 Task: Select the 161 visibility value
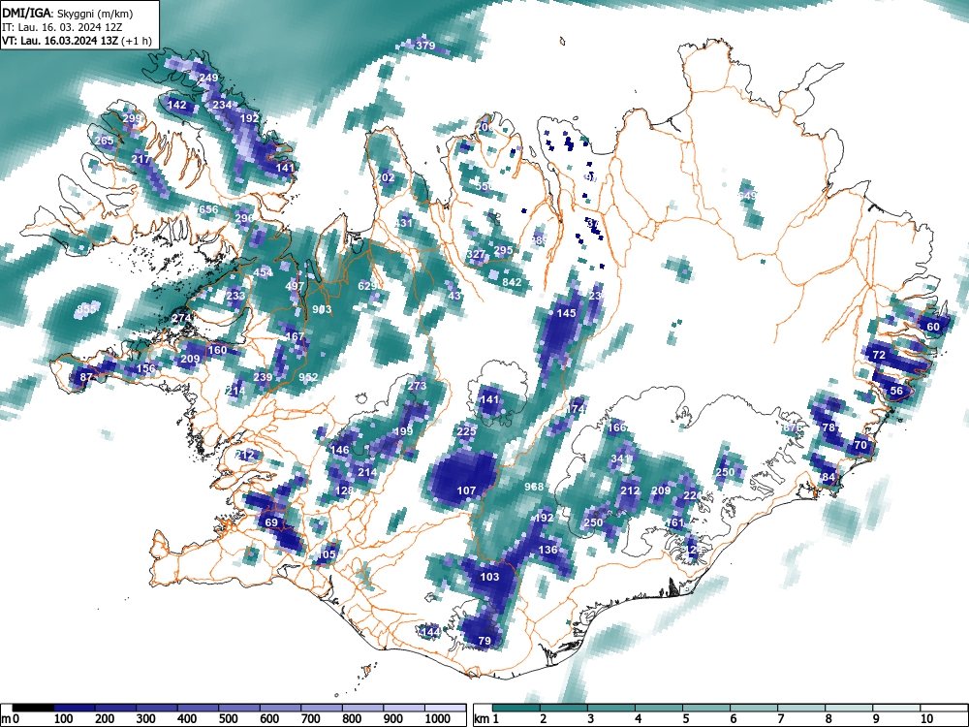tap(674, 522)
